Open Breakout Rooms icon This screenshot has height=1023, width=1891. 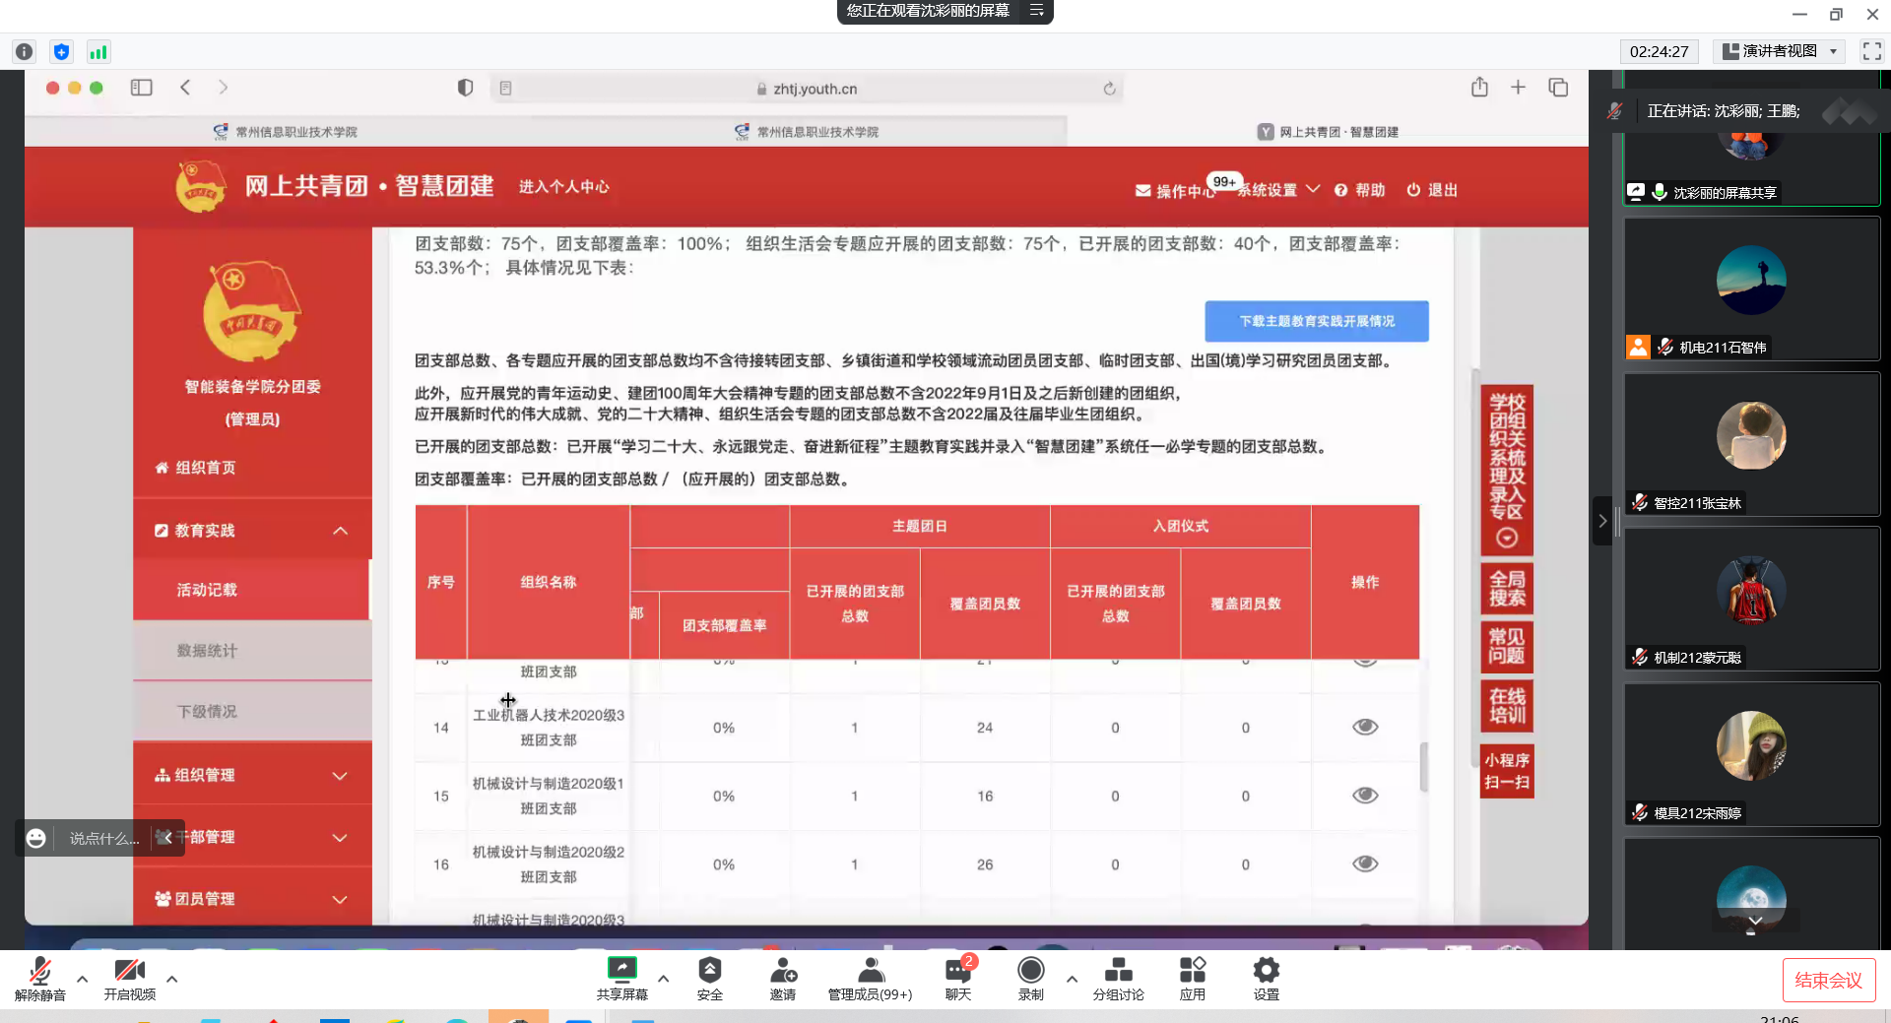tap(1118, 971)
